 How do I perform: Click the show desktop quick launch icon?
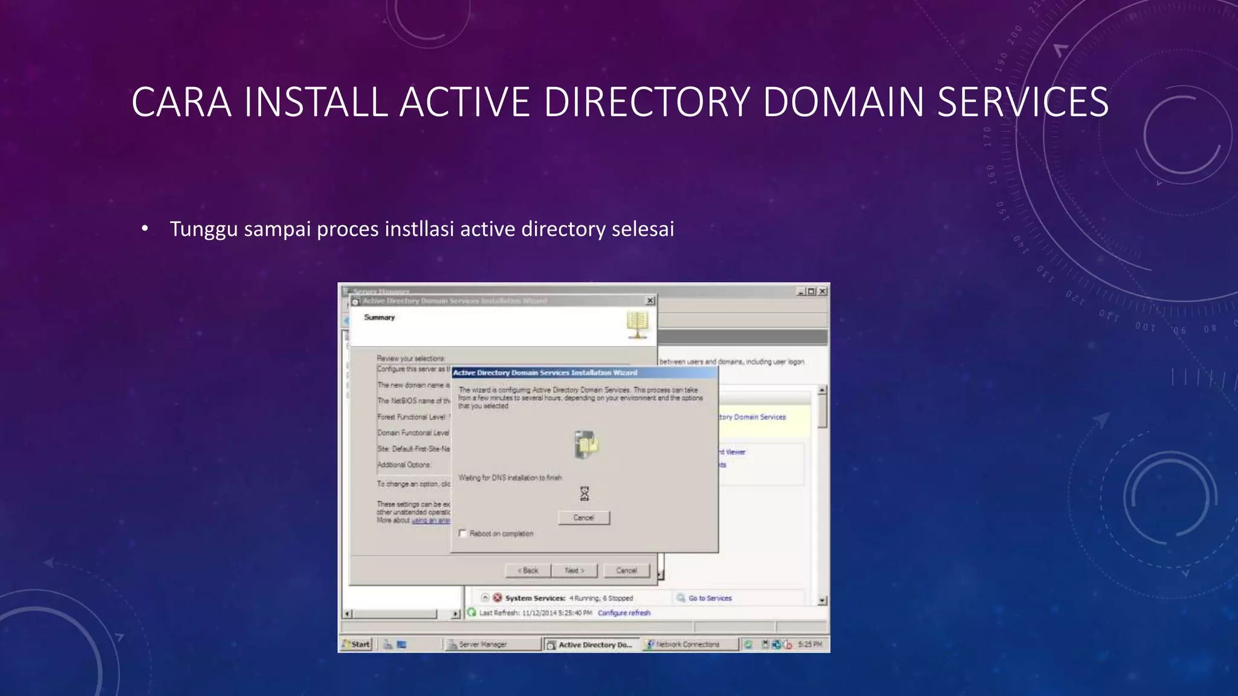[x=401, y=645]
